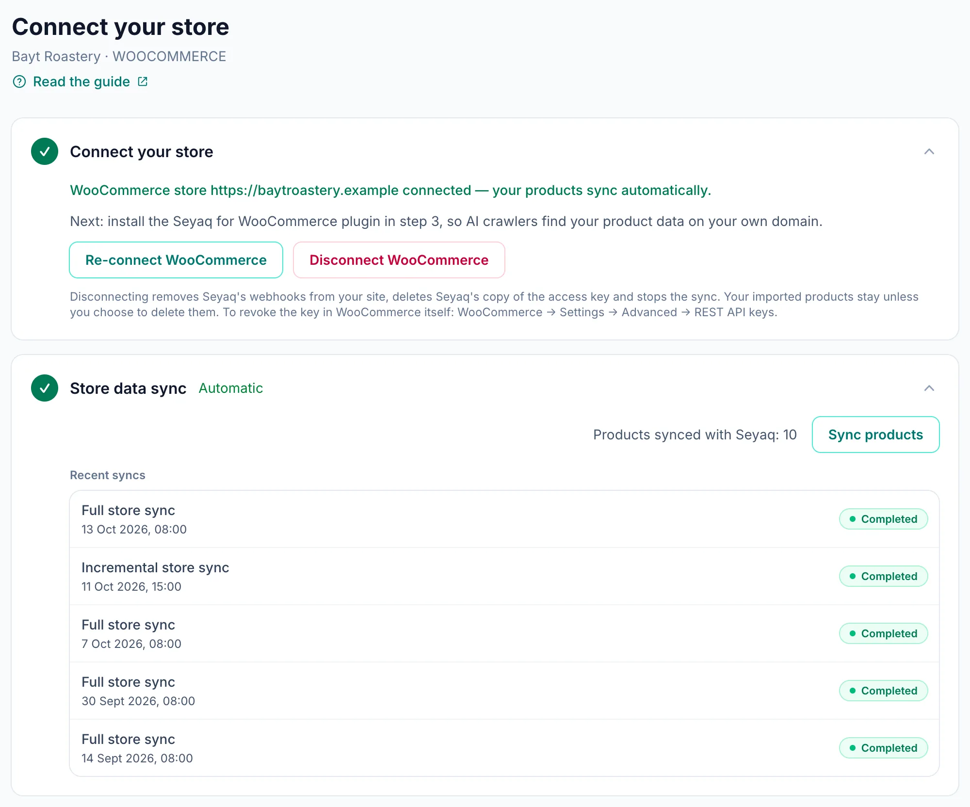Click the Connect your store section heading

[x=142, y=152]
